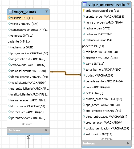Select the primary key icon beside ordenesservicioid

click(84, 10)
